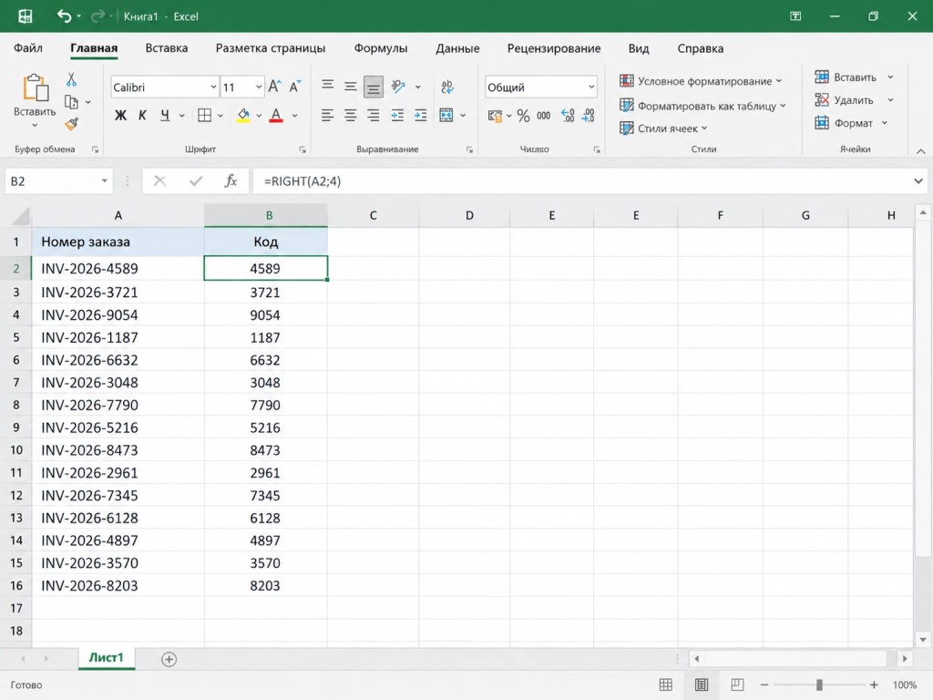Open the Данные tab
Viewport: 933px width, 700px height.
point(457,48)
